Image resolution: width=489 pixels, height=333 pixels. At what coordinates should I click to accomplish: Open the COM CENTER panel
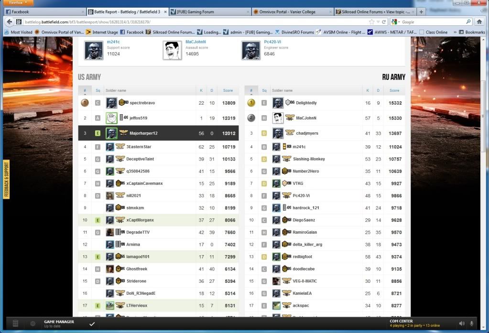click(415, 323)
